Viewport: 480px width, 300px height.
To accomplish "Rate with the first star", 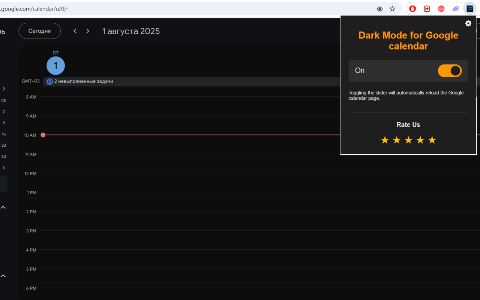I will (x=385, y=140).
